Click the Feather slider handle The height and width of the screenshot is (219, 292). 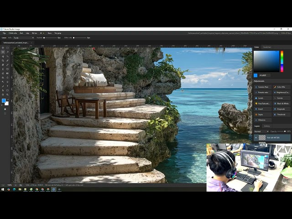(44, 38)
